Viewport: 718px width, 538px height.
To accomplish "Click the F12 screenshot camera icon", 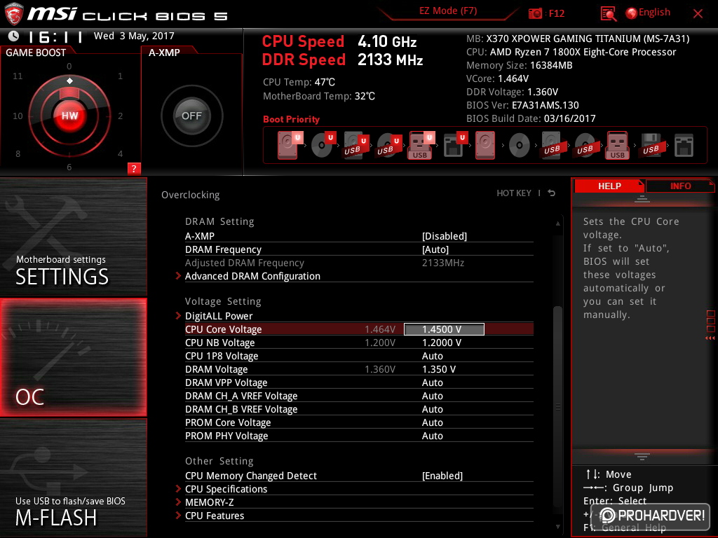I will (x=535, y=13).
